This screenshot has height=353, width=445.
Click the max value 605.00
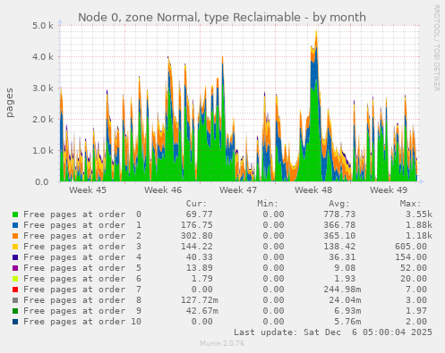click(411, 247)
